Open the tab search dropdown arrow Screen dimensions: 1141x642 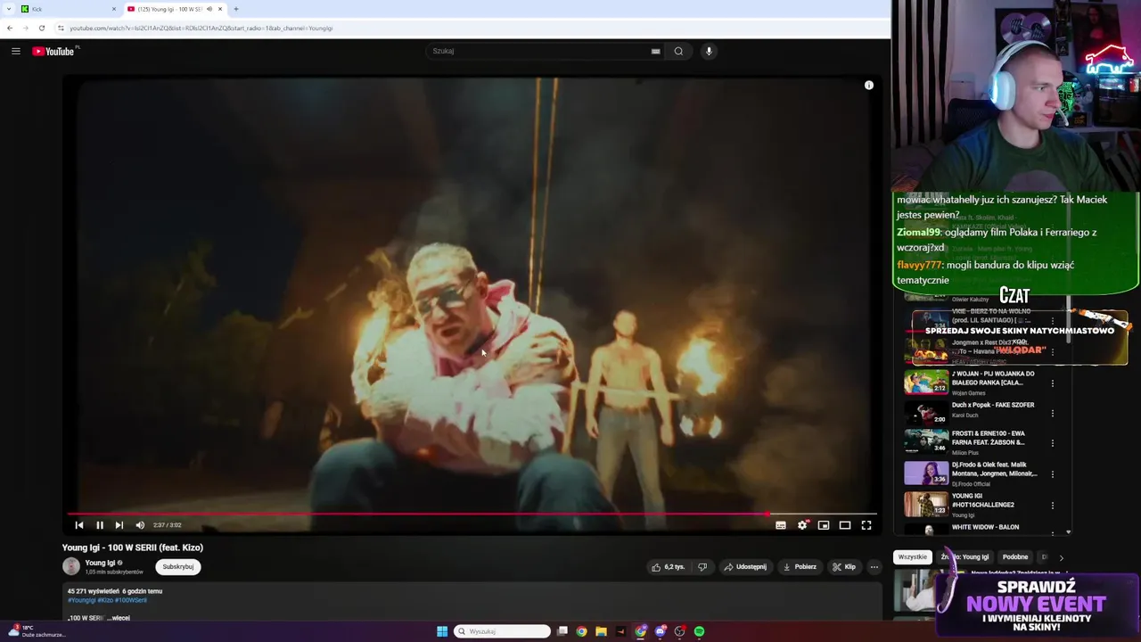coord(7,9)
